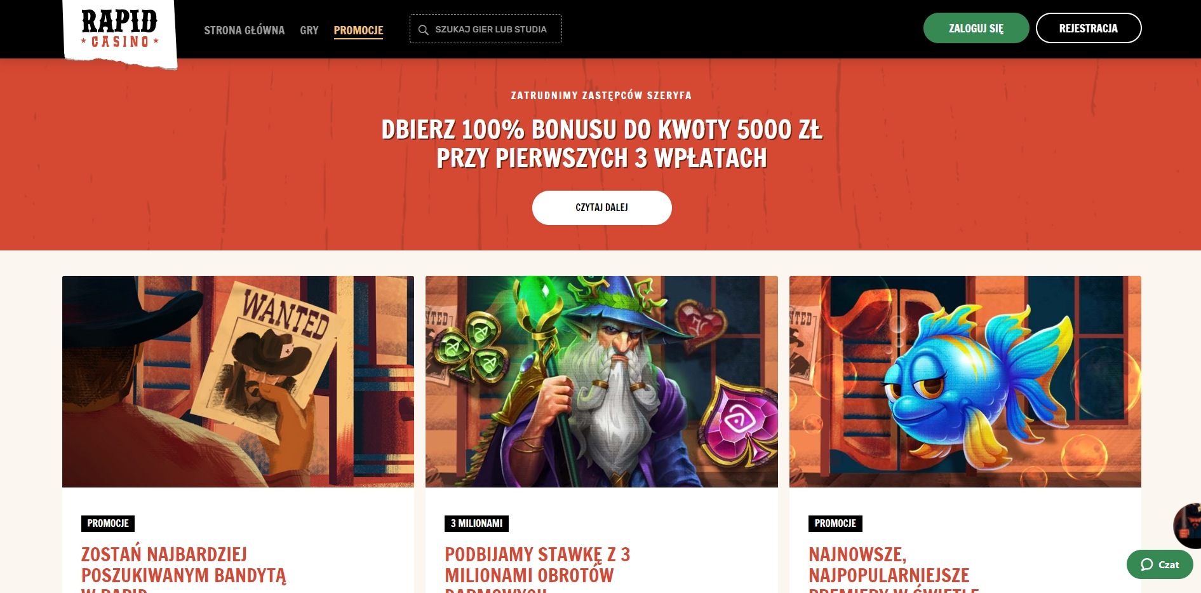Click the Zaloguj się button
1201x593 pixels.
click(x=976, y=28)
